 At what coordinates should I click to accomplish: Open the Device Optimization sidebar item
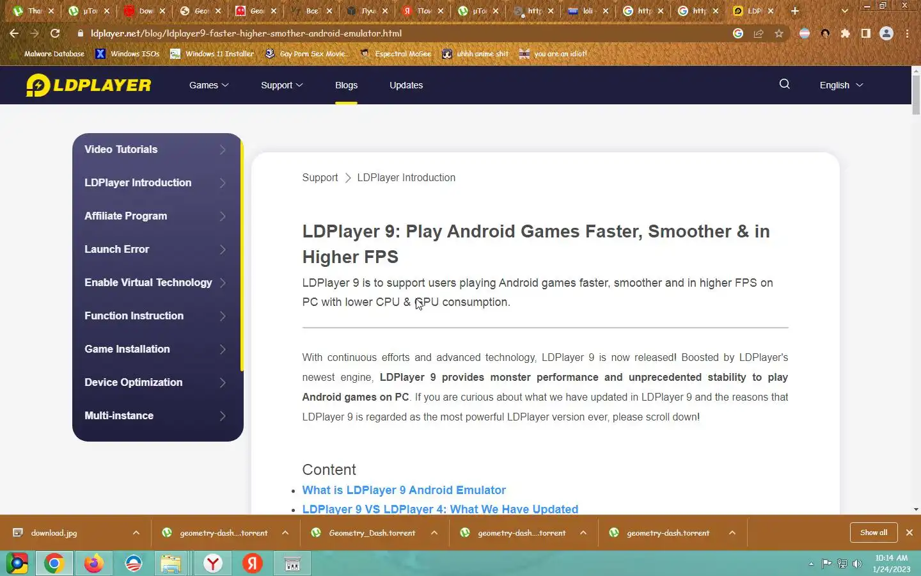coord(134,382)
